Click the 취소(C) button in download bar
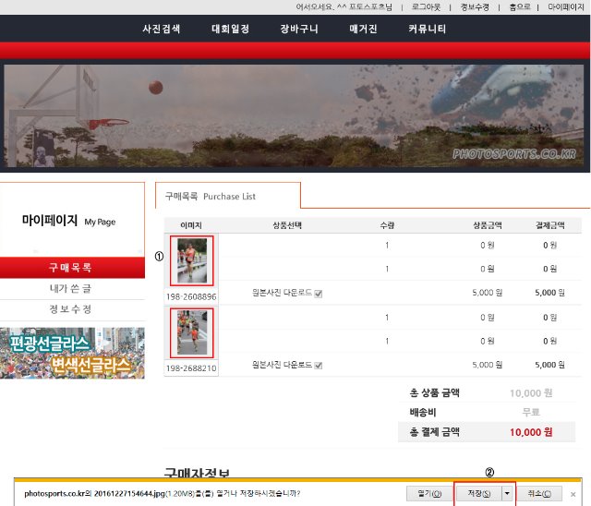591x506 pixels. point(539,493)
